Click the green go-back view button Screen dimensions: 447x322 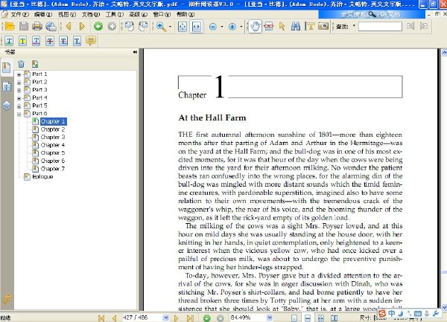(98, 27)
